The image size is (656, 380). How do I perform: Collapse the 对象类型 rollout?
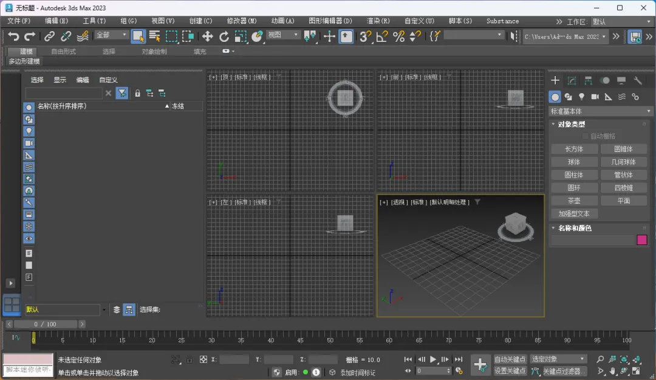pyautogui.click(x=571, y=124)
